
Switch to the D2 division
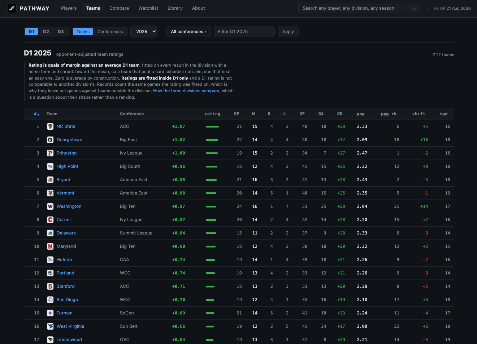coord(46,32)
